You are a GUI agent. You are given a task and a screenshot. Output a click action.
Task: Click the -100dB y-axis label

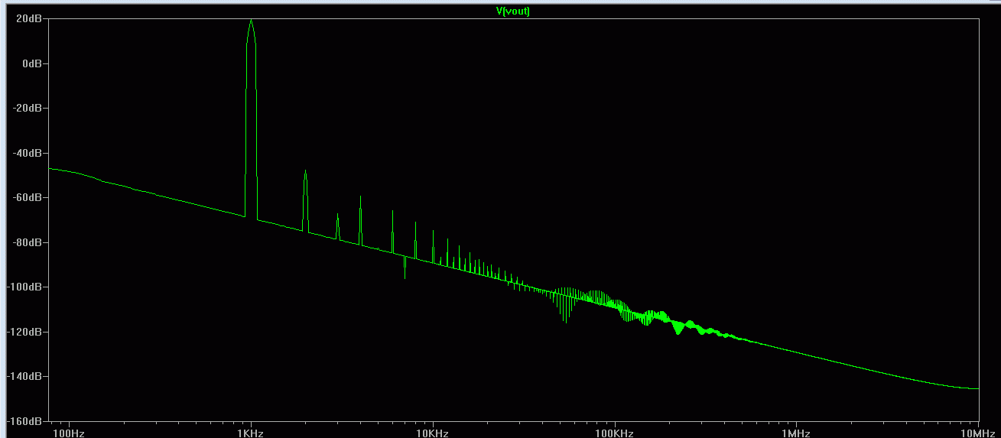tap(24, 287)
